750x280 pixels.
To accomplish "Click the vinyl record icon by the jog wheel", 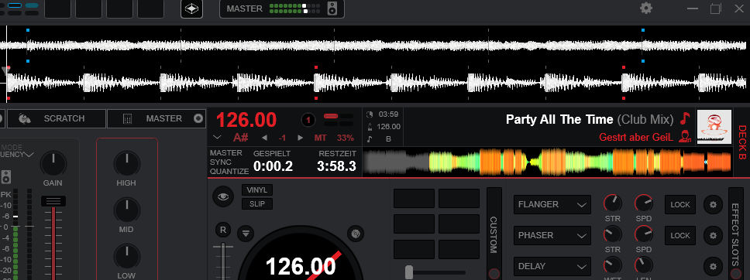I will click(x=355, y=233).
